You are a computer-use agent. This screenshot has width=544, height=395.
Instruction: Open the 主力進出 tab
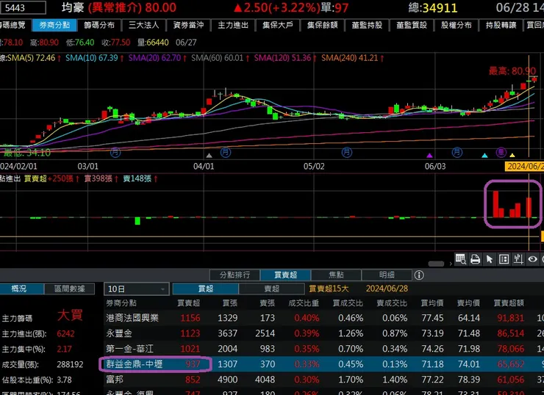pos(233,25)
